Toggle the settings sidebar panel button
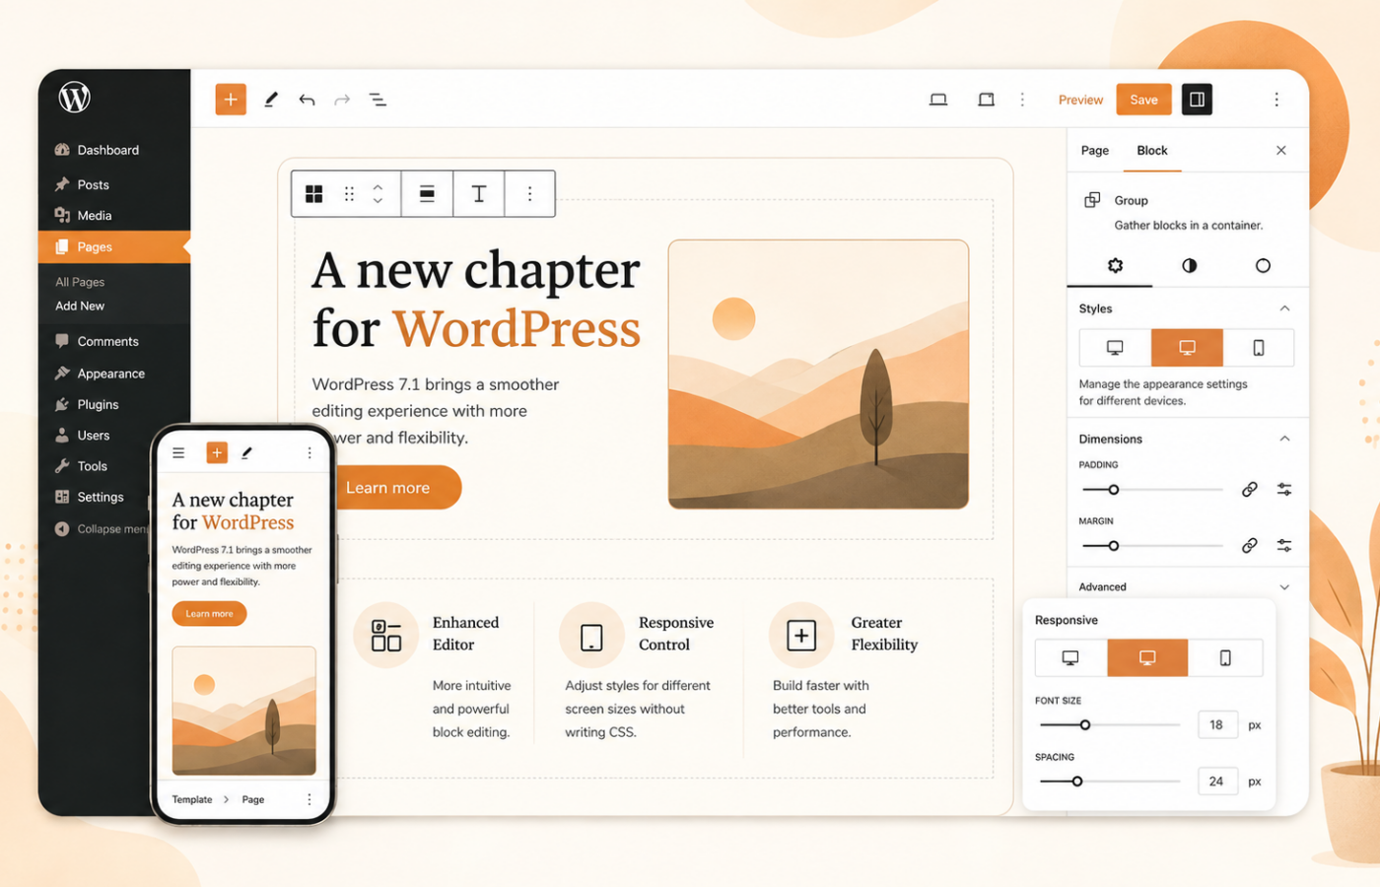 tap(1197, 100)
